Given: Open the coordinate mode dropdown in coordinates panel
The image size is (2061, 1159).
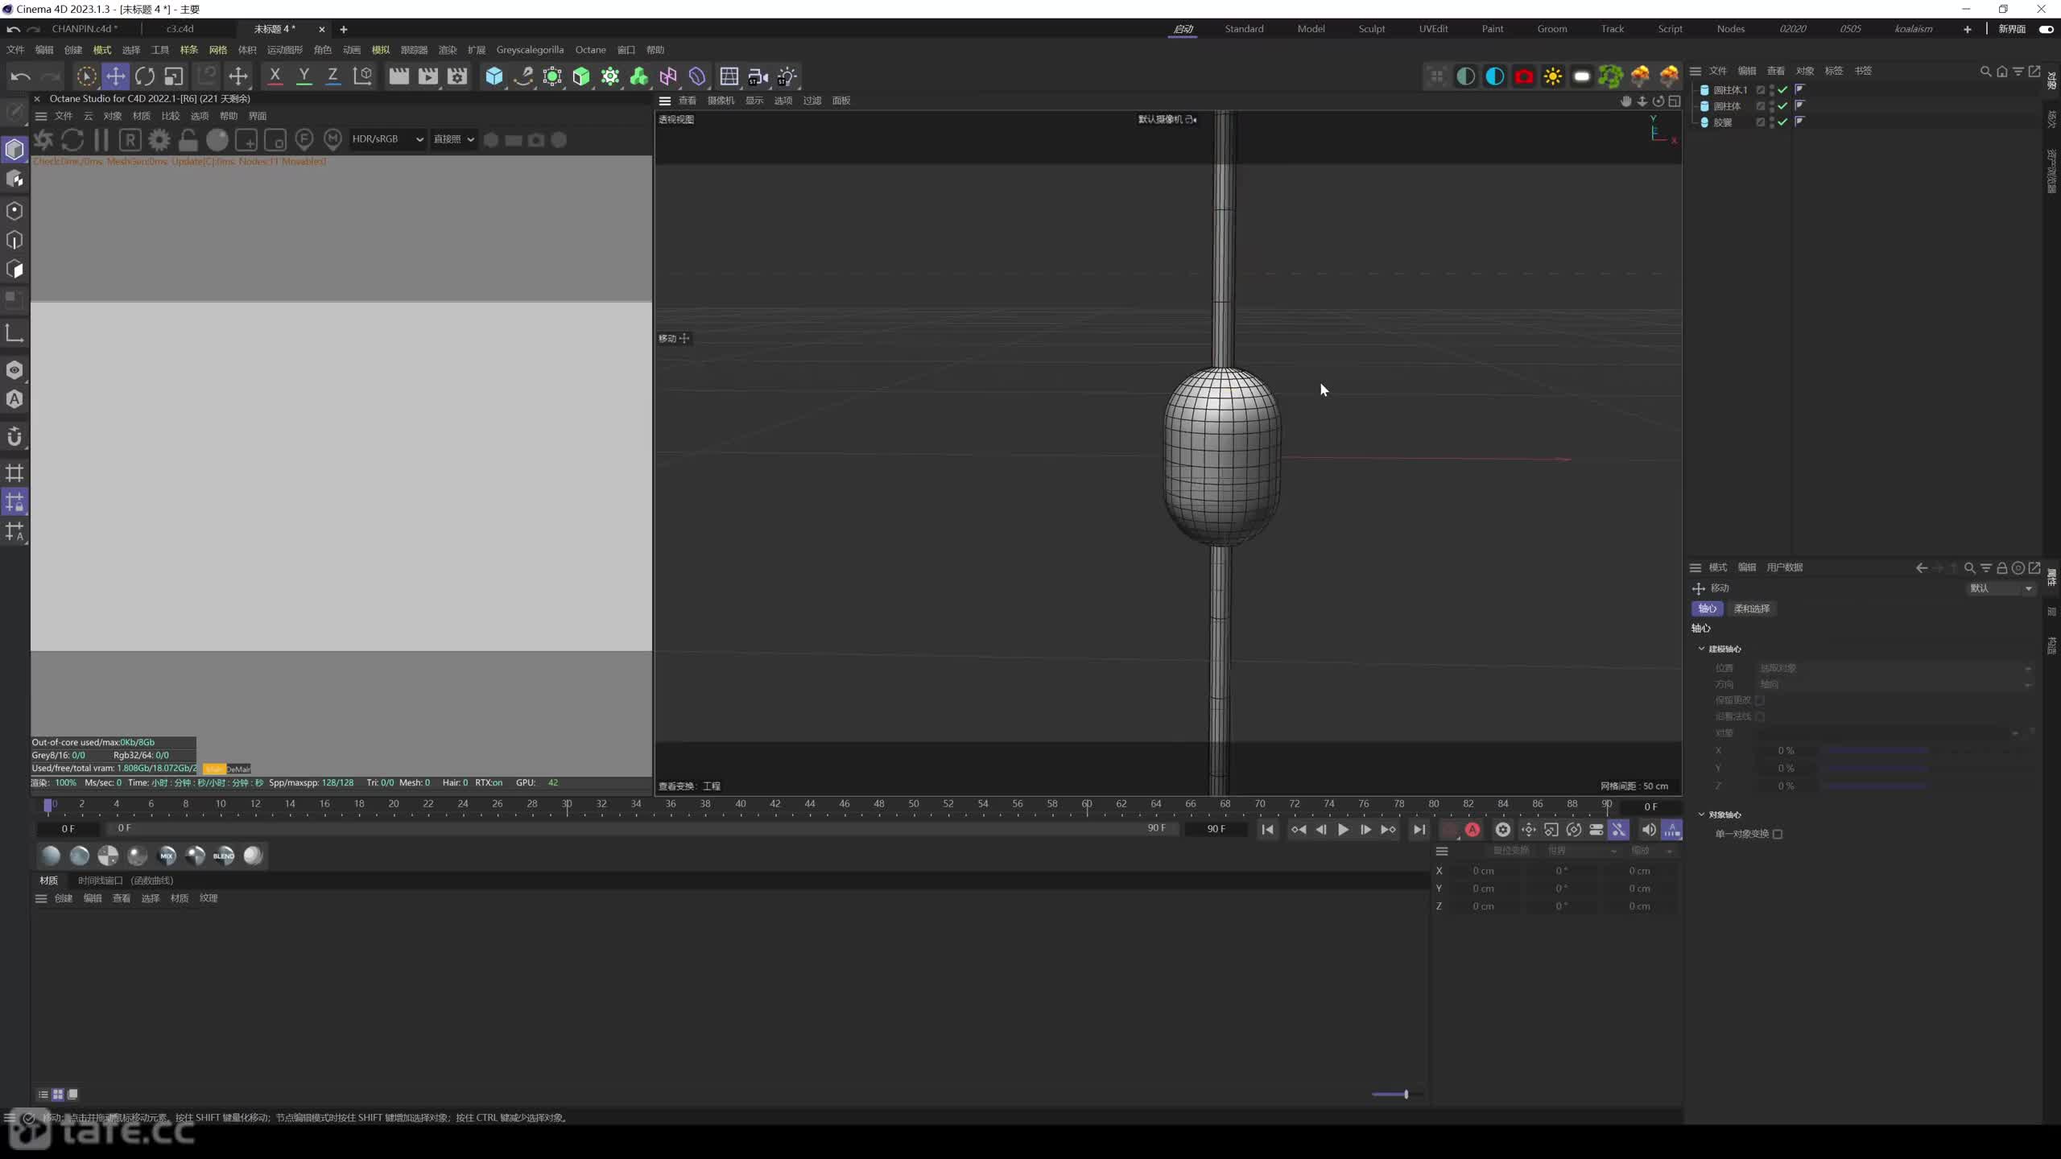Looking at the screenshot, I should [x=1581, y=851].
